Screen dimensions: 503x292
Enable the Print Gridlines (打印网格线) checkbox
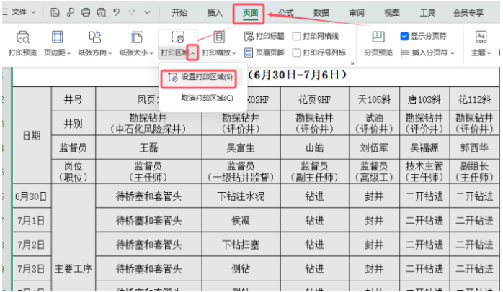click(296, 36)
